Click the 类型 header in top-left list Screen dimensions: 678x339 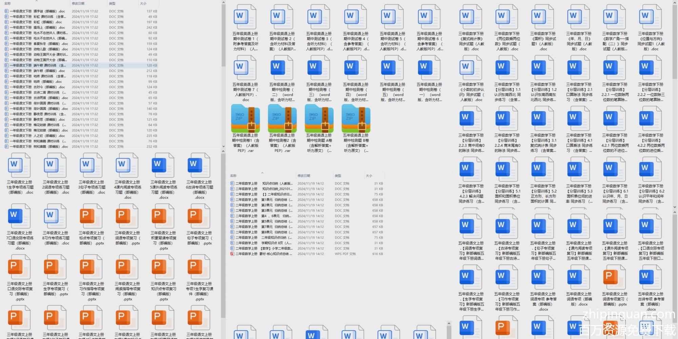click(x=112, y=3)
